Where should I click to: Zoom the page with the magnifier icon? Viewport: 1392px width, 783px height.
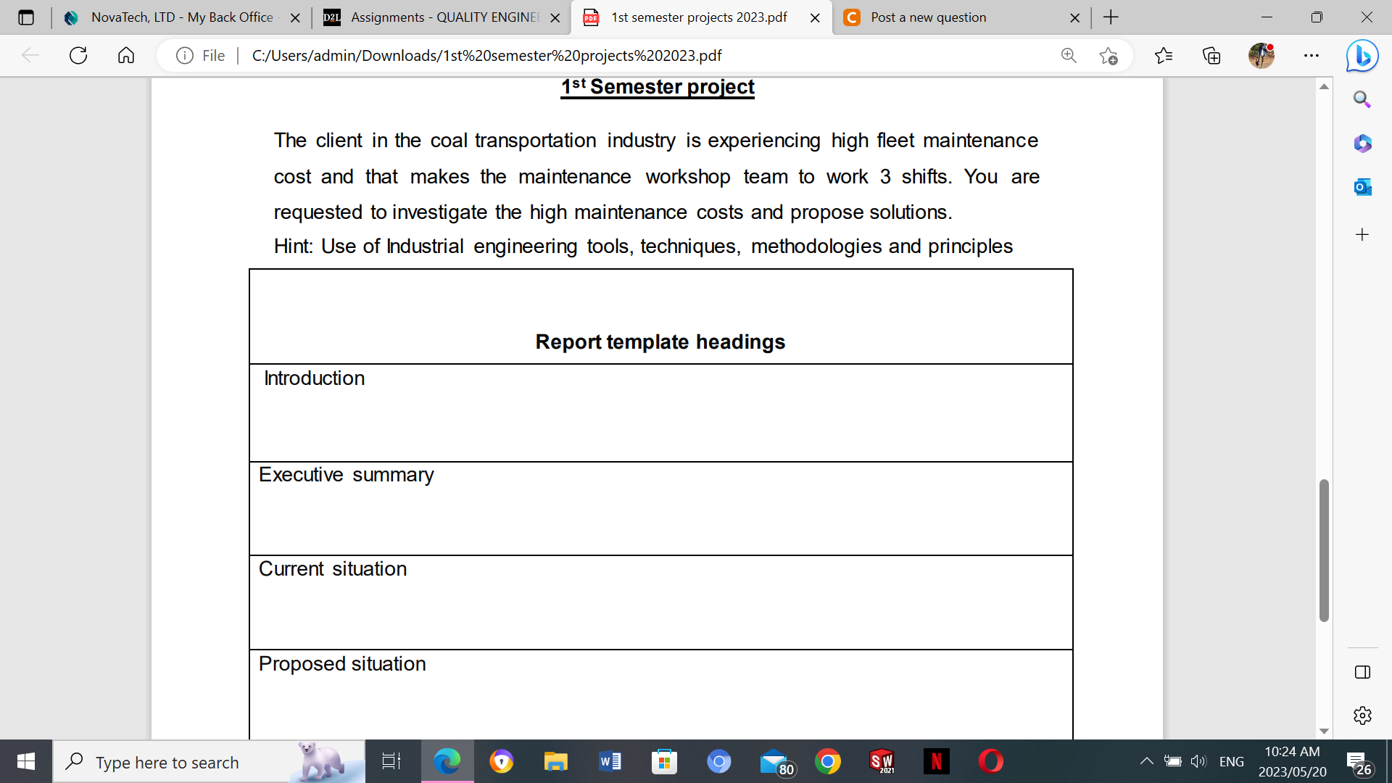click(1069, 55)
